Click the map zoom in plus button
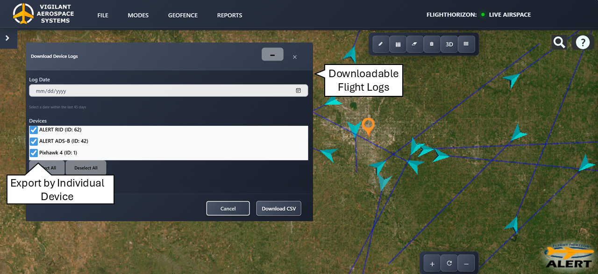 coord(432,264)
